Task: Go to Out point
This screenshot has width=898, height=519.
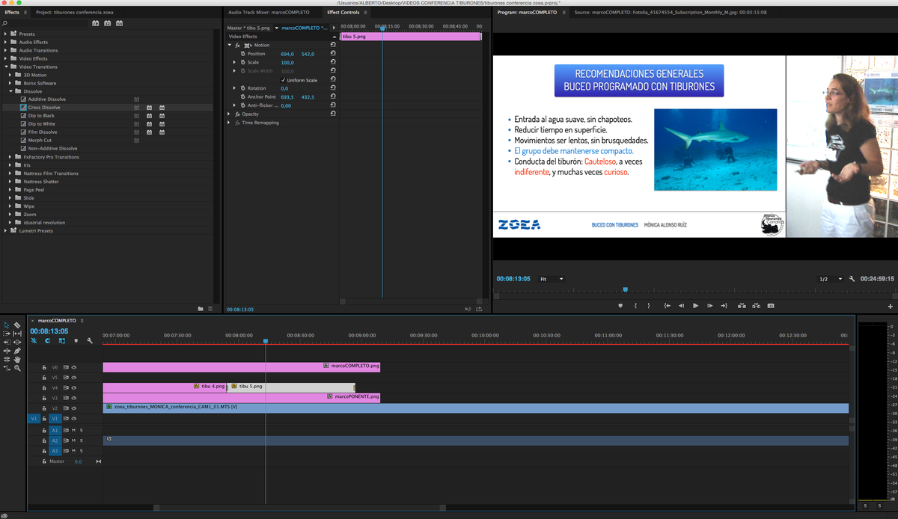Action: coord(724,306)
